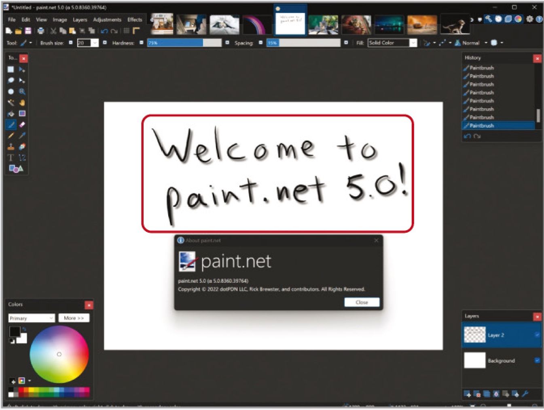544x410 pixels.
Task: Select the Clone Stamp tool
Action: pyautogui.click(x=11, y=147)
